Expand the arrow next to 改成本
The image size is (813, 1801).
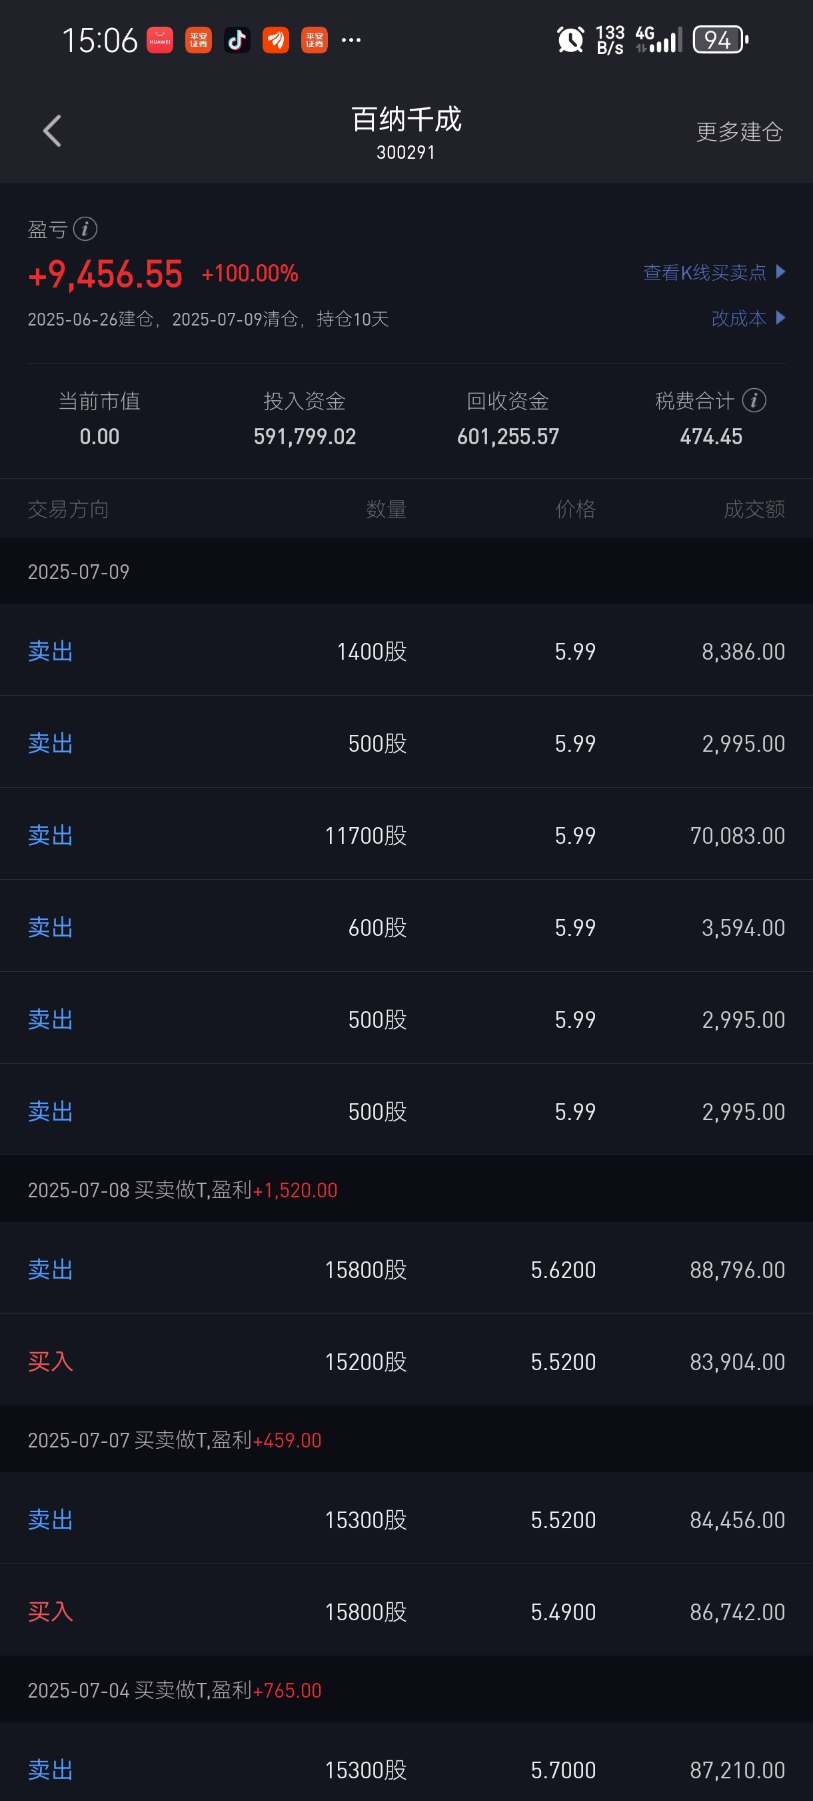coord(780,318)
